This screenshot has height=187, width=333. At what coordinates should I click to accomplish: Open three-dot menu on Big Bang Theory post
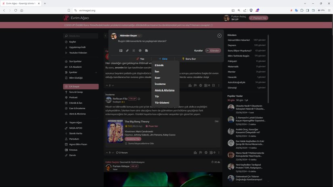219,153
